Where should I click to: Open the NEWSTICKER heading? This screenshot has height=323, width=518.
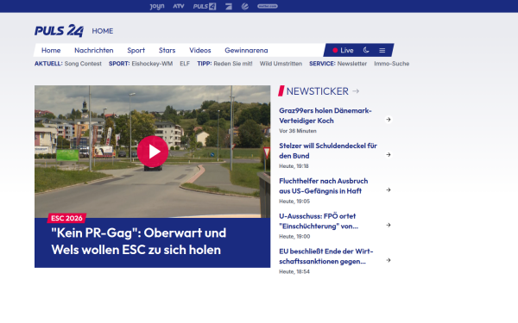tap(317, 91)
